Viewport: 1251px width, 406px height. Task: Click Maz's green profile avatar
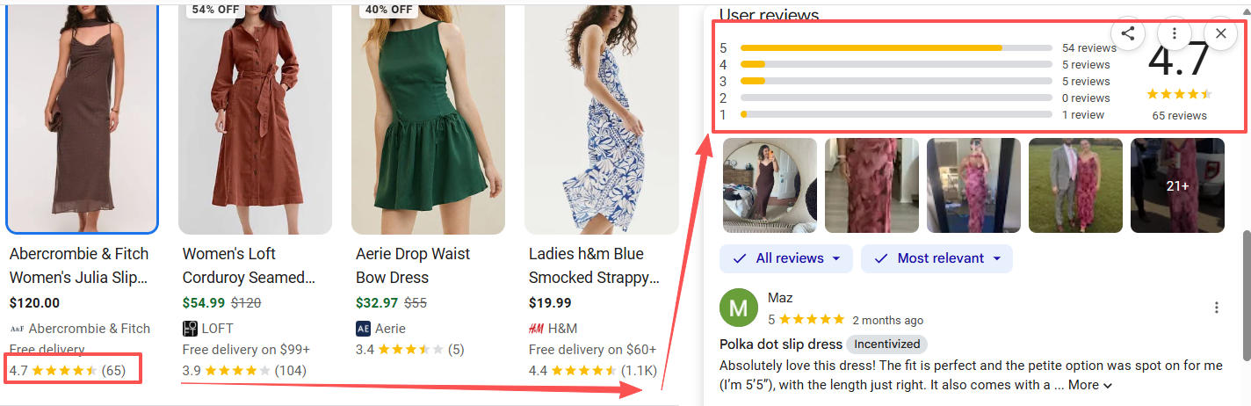739,308
